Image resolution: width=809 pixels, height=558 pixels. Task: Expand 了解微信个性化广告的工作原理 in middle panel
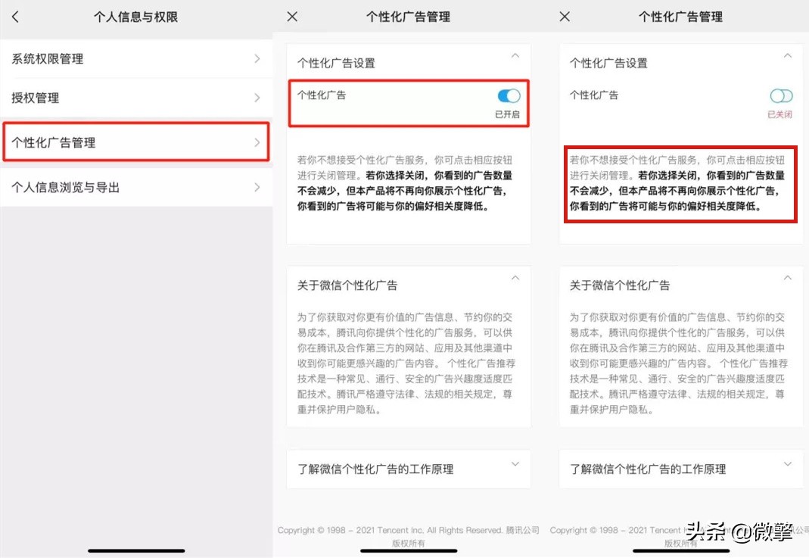(515, 463)
